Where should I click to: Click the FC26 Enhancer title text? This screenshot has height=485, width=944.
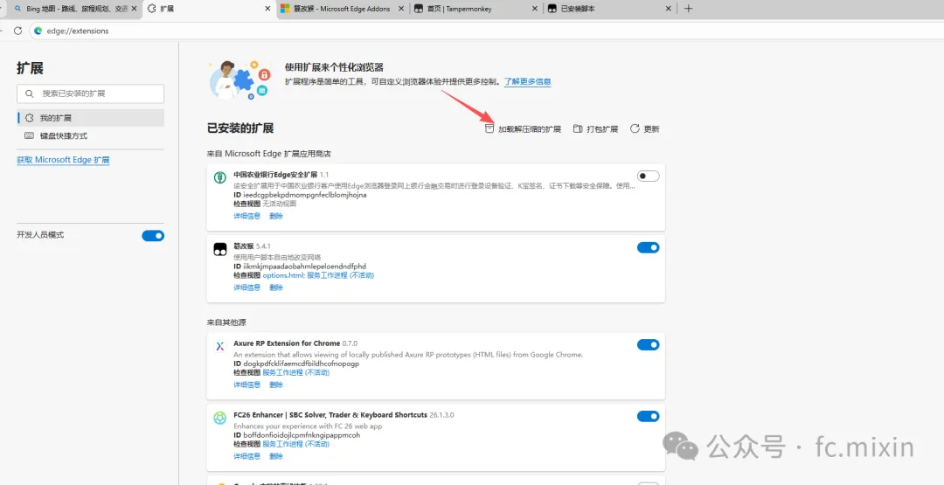tap(330, 414)
